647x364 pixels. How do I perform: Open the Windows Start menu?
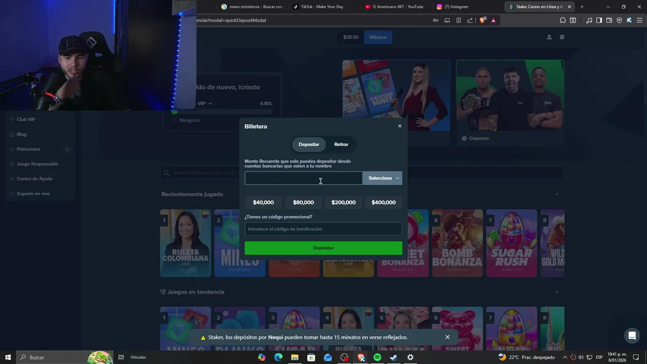pyautogui.click(x=8, y=357)
